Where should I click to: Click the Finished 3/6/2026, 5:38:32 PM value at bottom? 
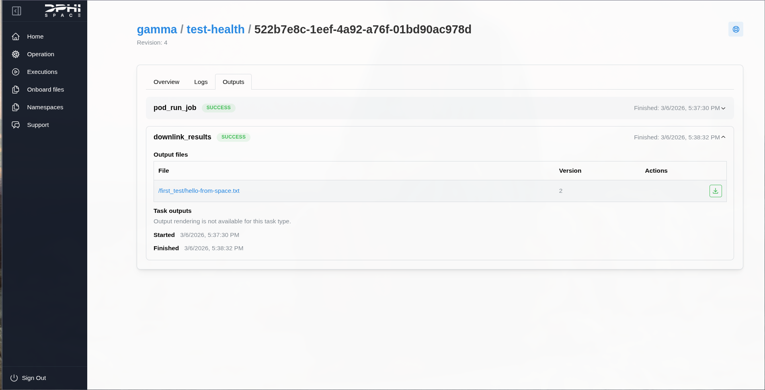pos(214,248)
